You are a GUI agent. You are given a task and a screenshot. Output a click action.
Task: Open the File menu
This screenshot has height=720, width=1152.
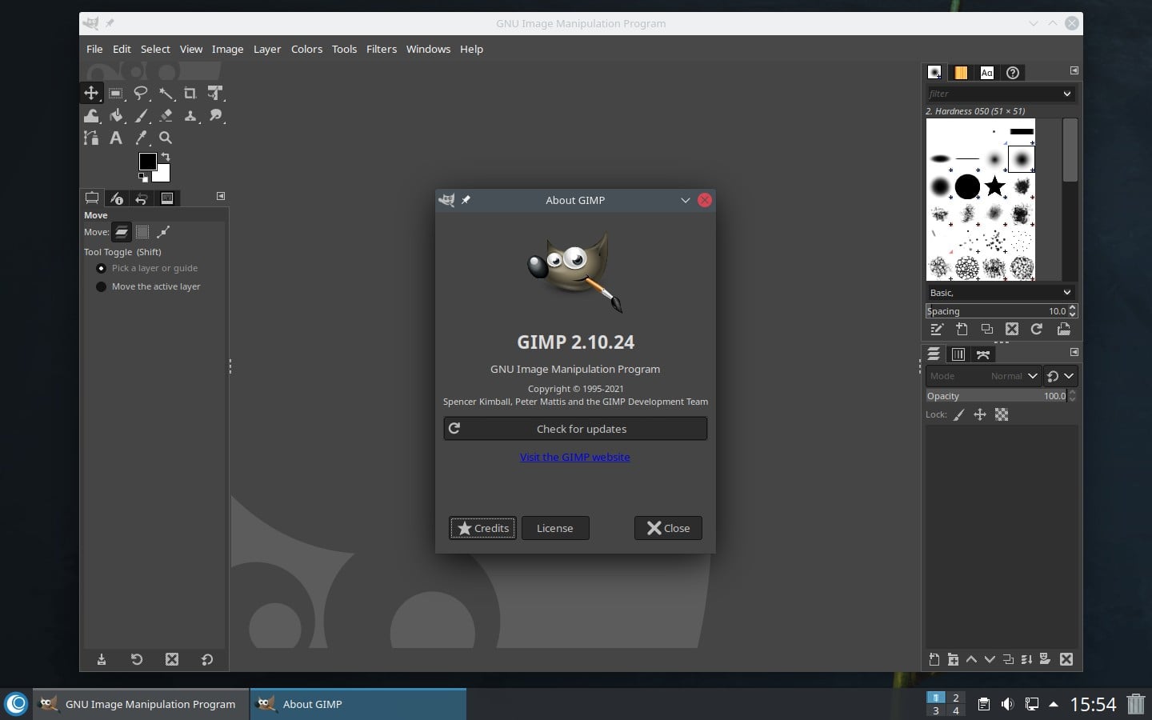(x=94, y=49)
